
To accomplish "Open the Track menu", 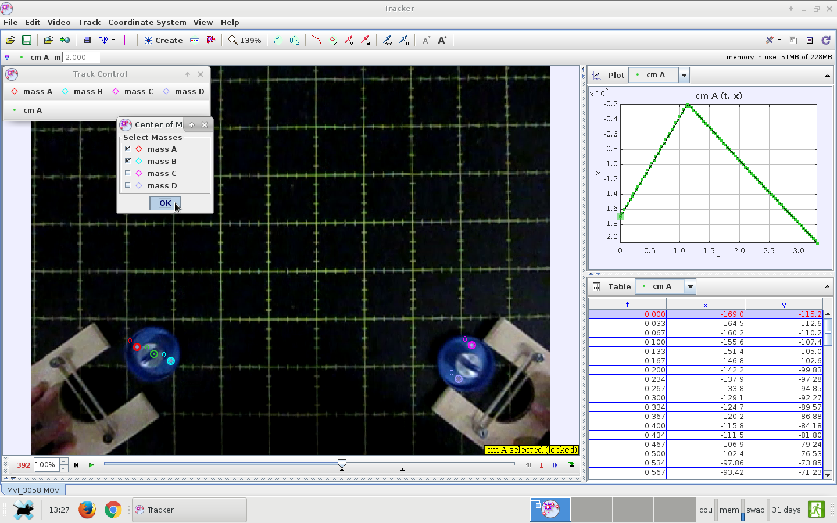I will [x=89, y=22].
